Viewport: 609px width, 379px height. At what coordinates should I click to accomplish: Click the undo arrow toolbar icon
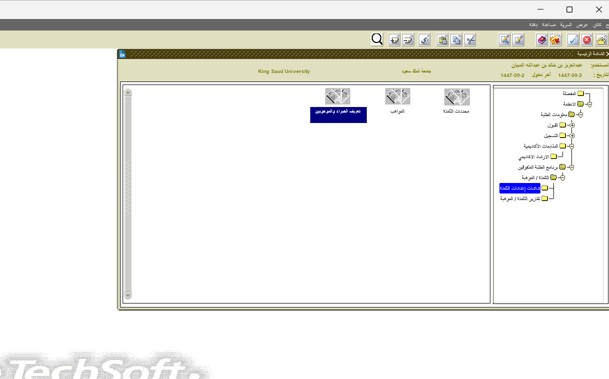424,40
